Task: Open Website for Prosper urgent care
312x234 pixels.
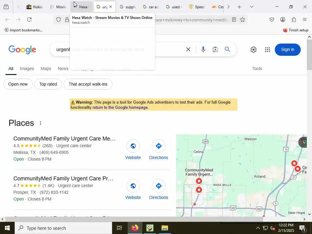Action: pyautogui.click(x=133, y=190)
